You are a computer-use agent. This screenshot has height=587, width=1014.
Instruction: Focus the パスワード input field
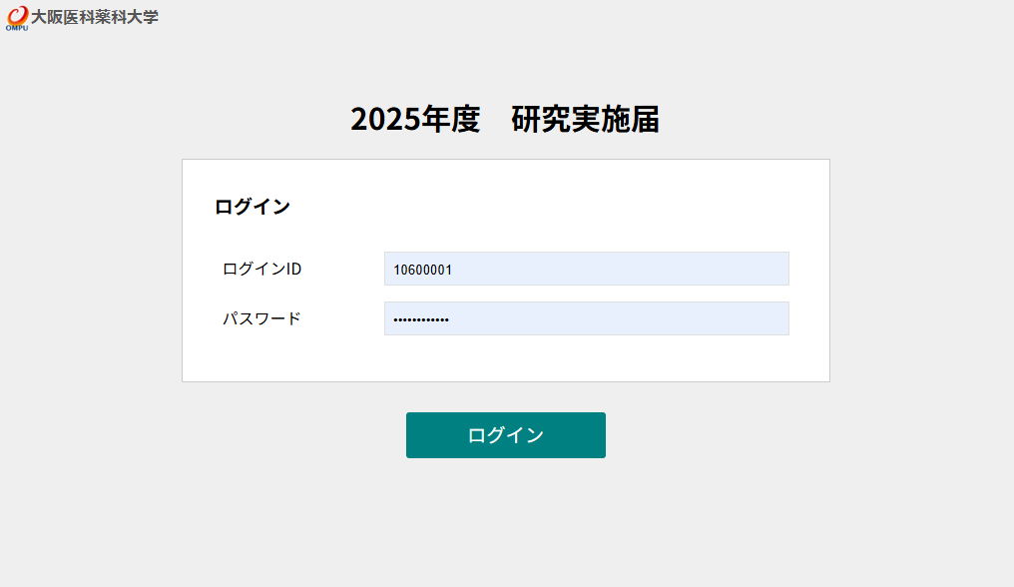(586, 318)
